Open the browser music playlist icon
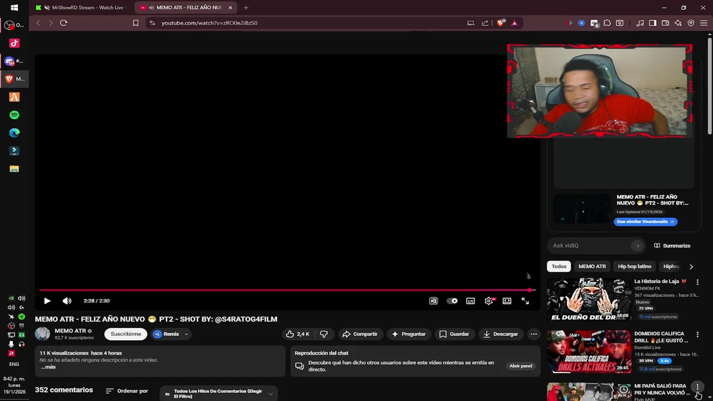713x401 pixels. [x=640, y=23]
